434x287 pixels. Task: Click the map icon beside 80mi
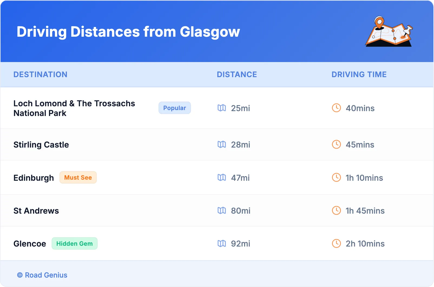click(222, 210)
